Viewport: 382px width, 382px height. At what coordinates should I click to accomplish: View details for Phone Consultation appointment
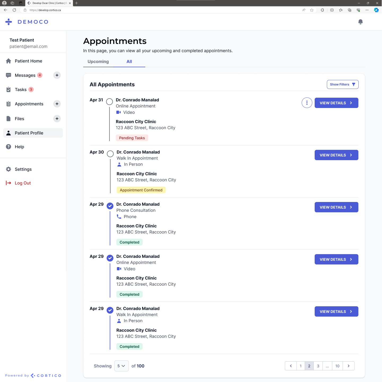tap(336, 207)
